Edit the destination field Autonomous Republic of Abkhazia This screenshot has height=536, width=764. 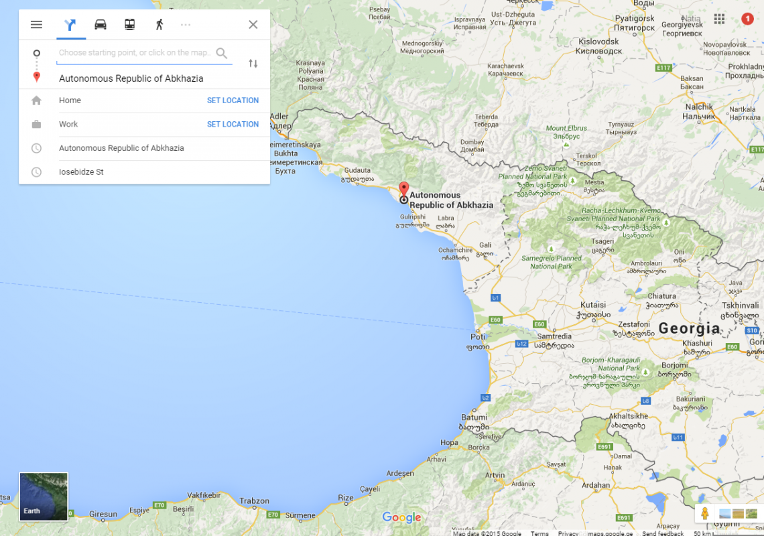coord(131,78)
